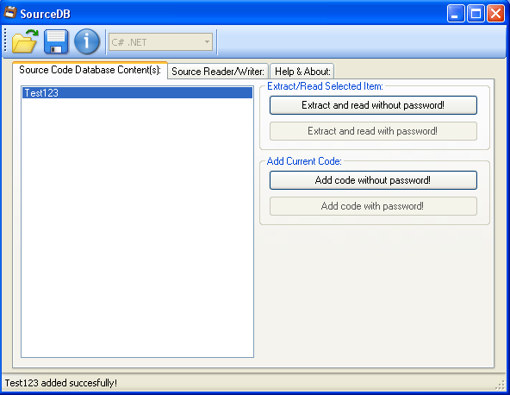510x395 pixels.
Task: Click the C# .NET combo box text
Action: tap(129, 42)
